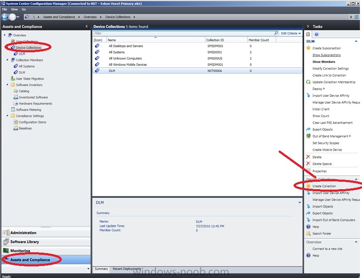Click the icon of the DLM collection row
This screenshot has height=278, width=362.
click(x=97, y=71)
